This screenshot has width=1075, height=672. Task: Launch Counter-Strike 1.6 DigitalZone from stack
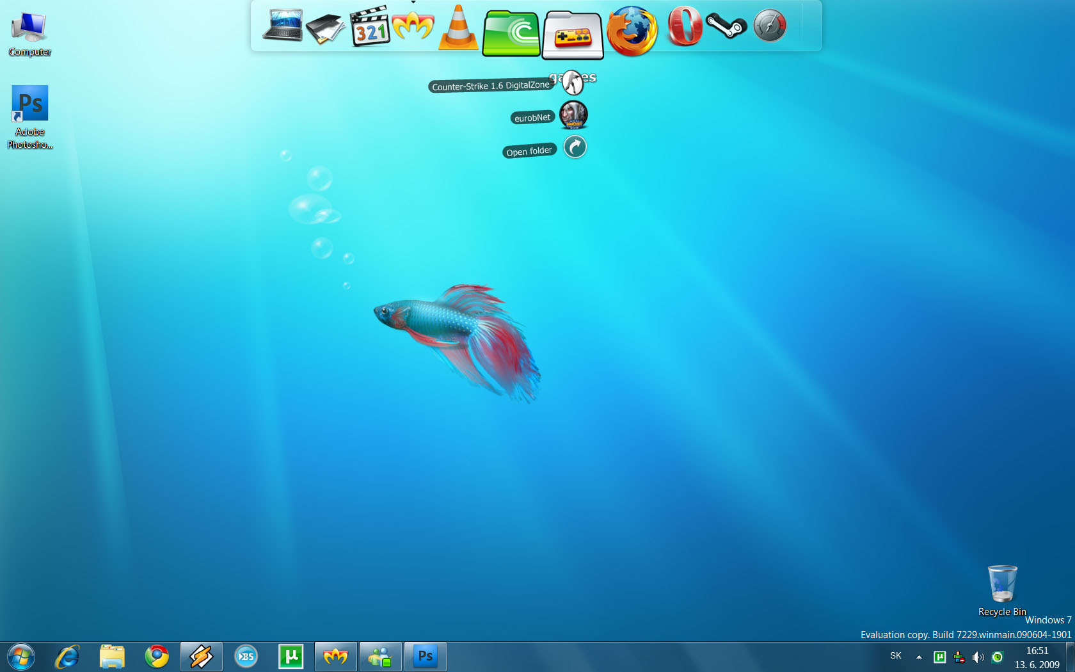coord(573,83)
